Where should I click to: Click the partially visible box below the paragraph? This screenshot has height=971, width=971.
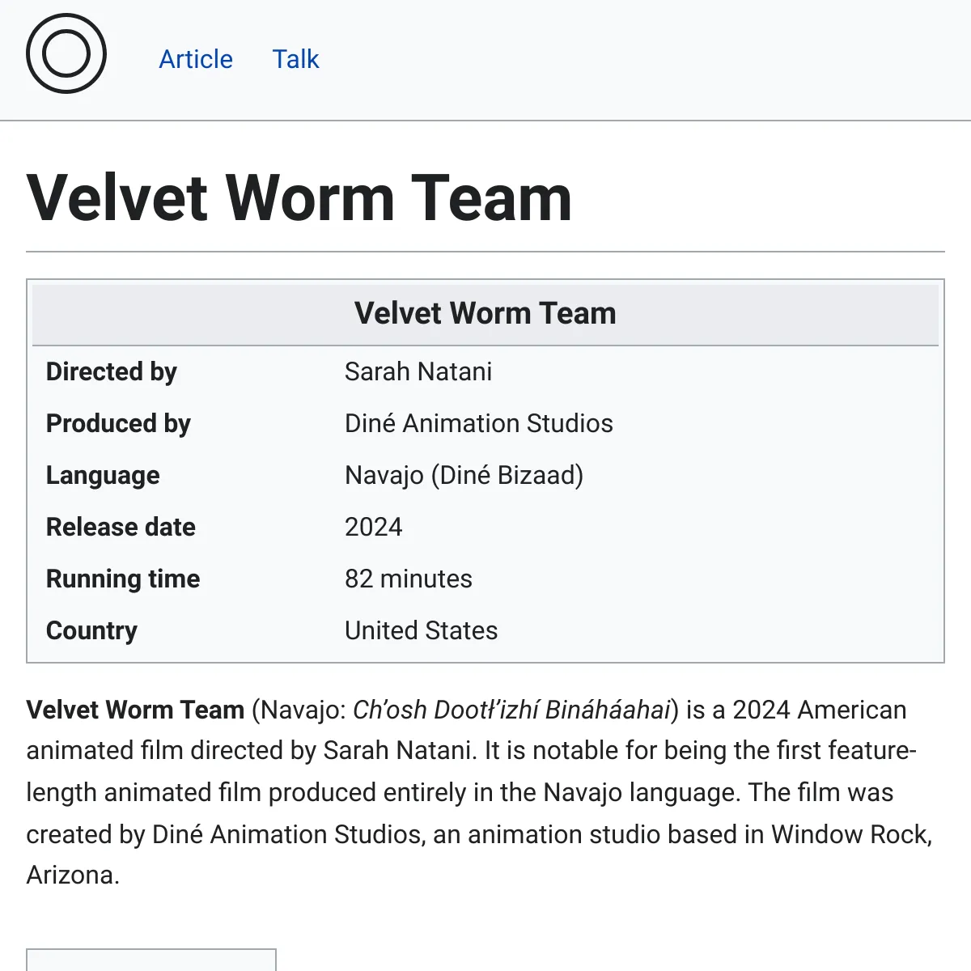pyautogui.click(x=151, y=960)
